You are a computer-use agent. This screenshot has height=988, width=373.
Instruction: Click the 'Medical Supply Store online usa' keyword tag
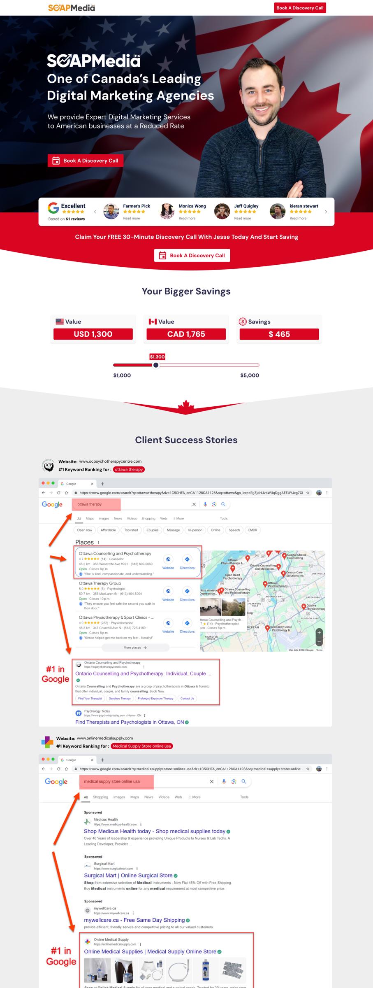142,746
